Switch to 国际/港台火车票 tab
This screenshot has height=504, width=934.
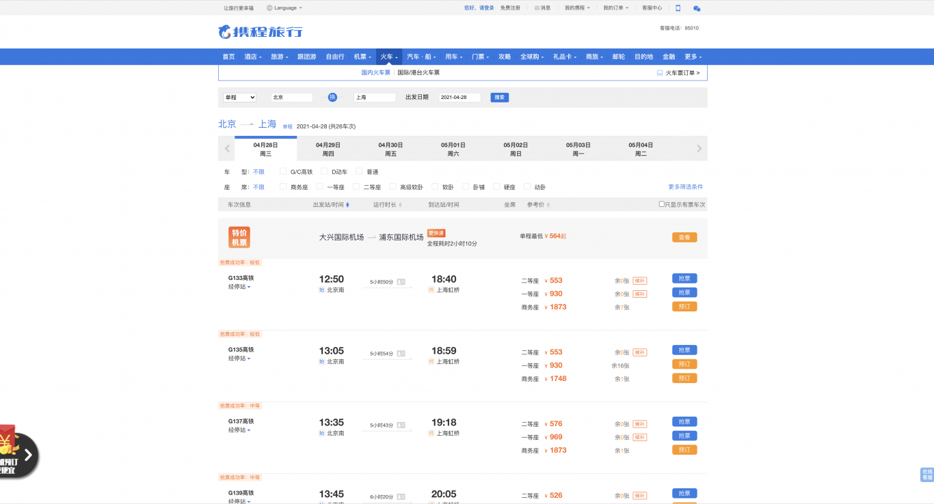419,72
